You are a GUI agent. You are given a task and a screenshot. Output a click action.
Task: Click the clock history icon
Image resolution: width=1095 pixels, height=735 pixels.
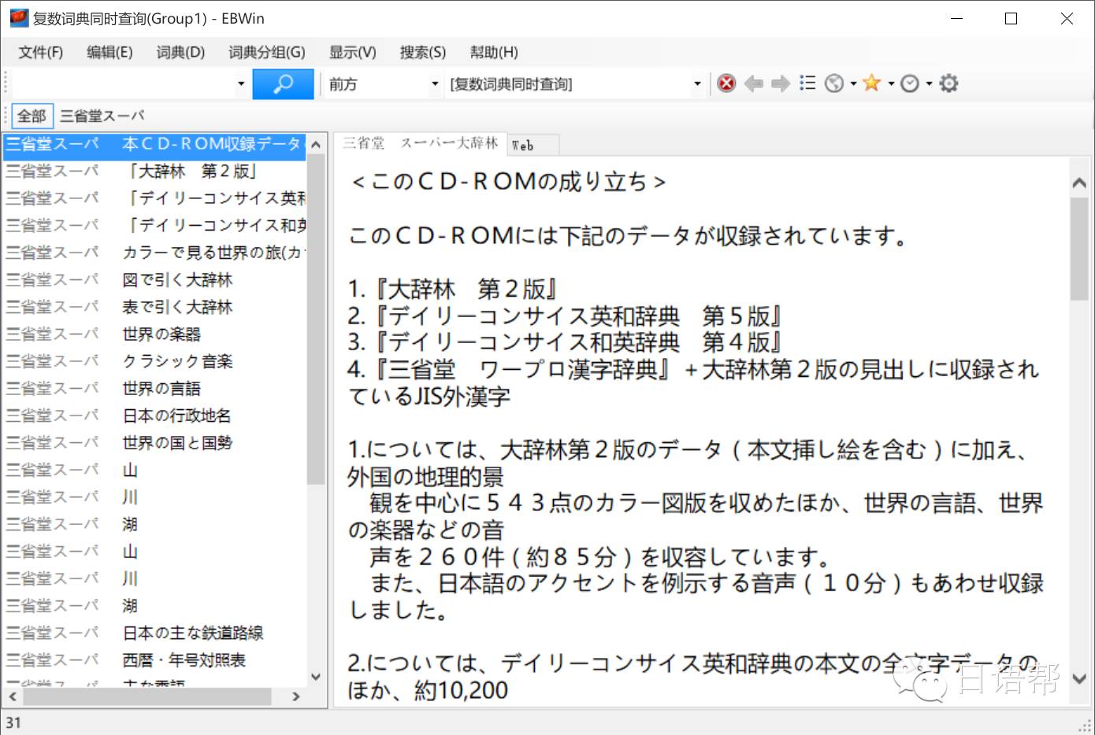[x=910, y=83]
